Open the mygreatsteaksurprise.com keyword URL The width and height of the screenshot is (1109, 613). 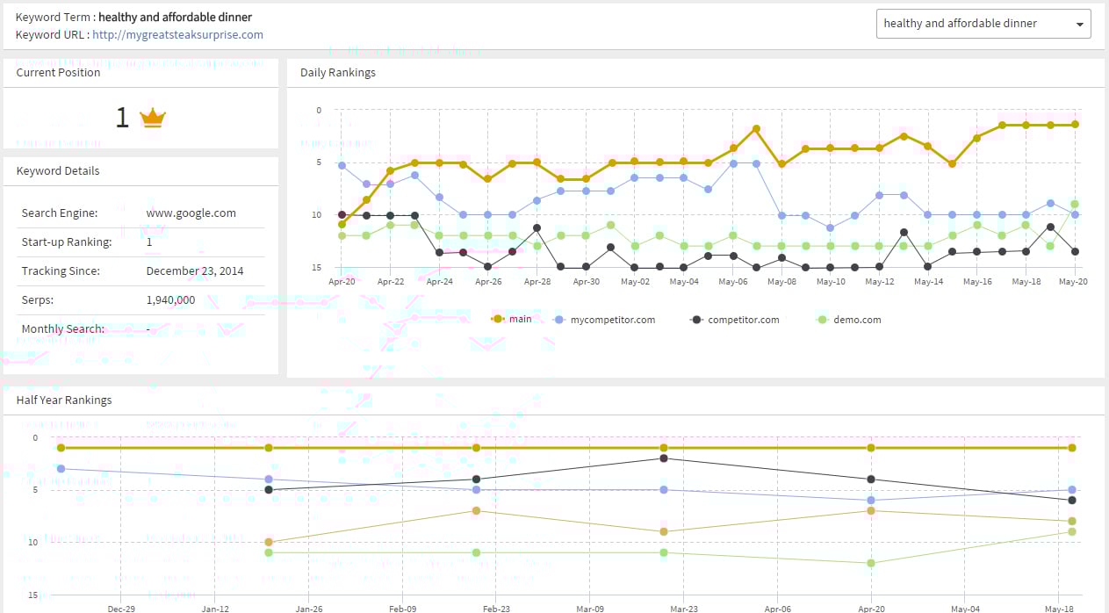click(177, 35)
